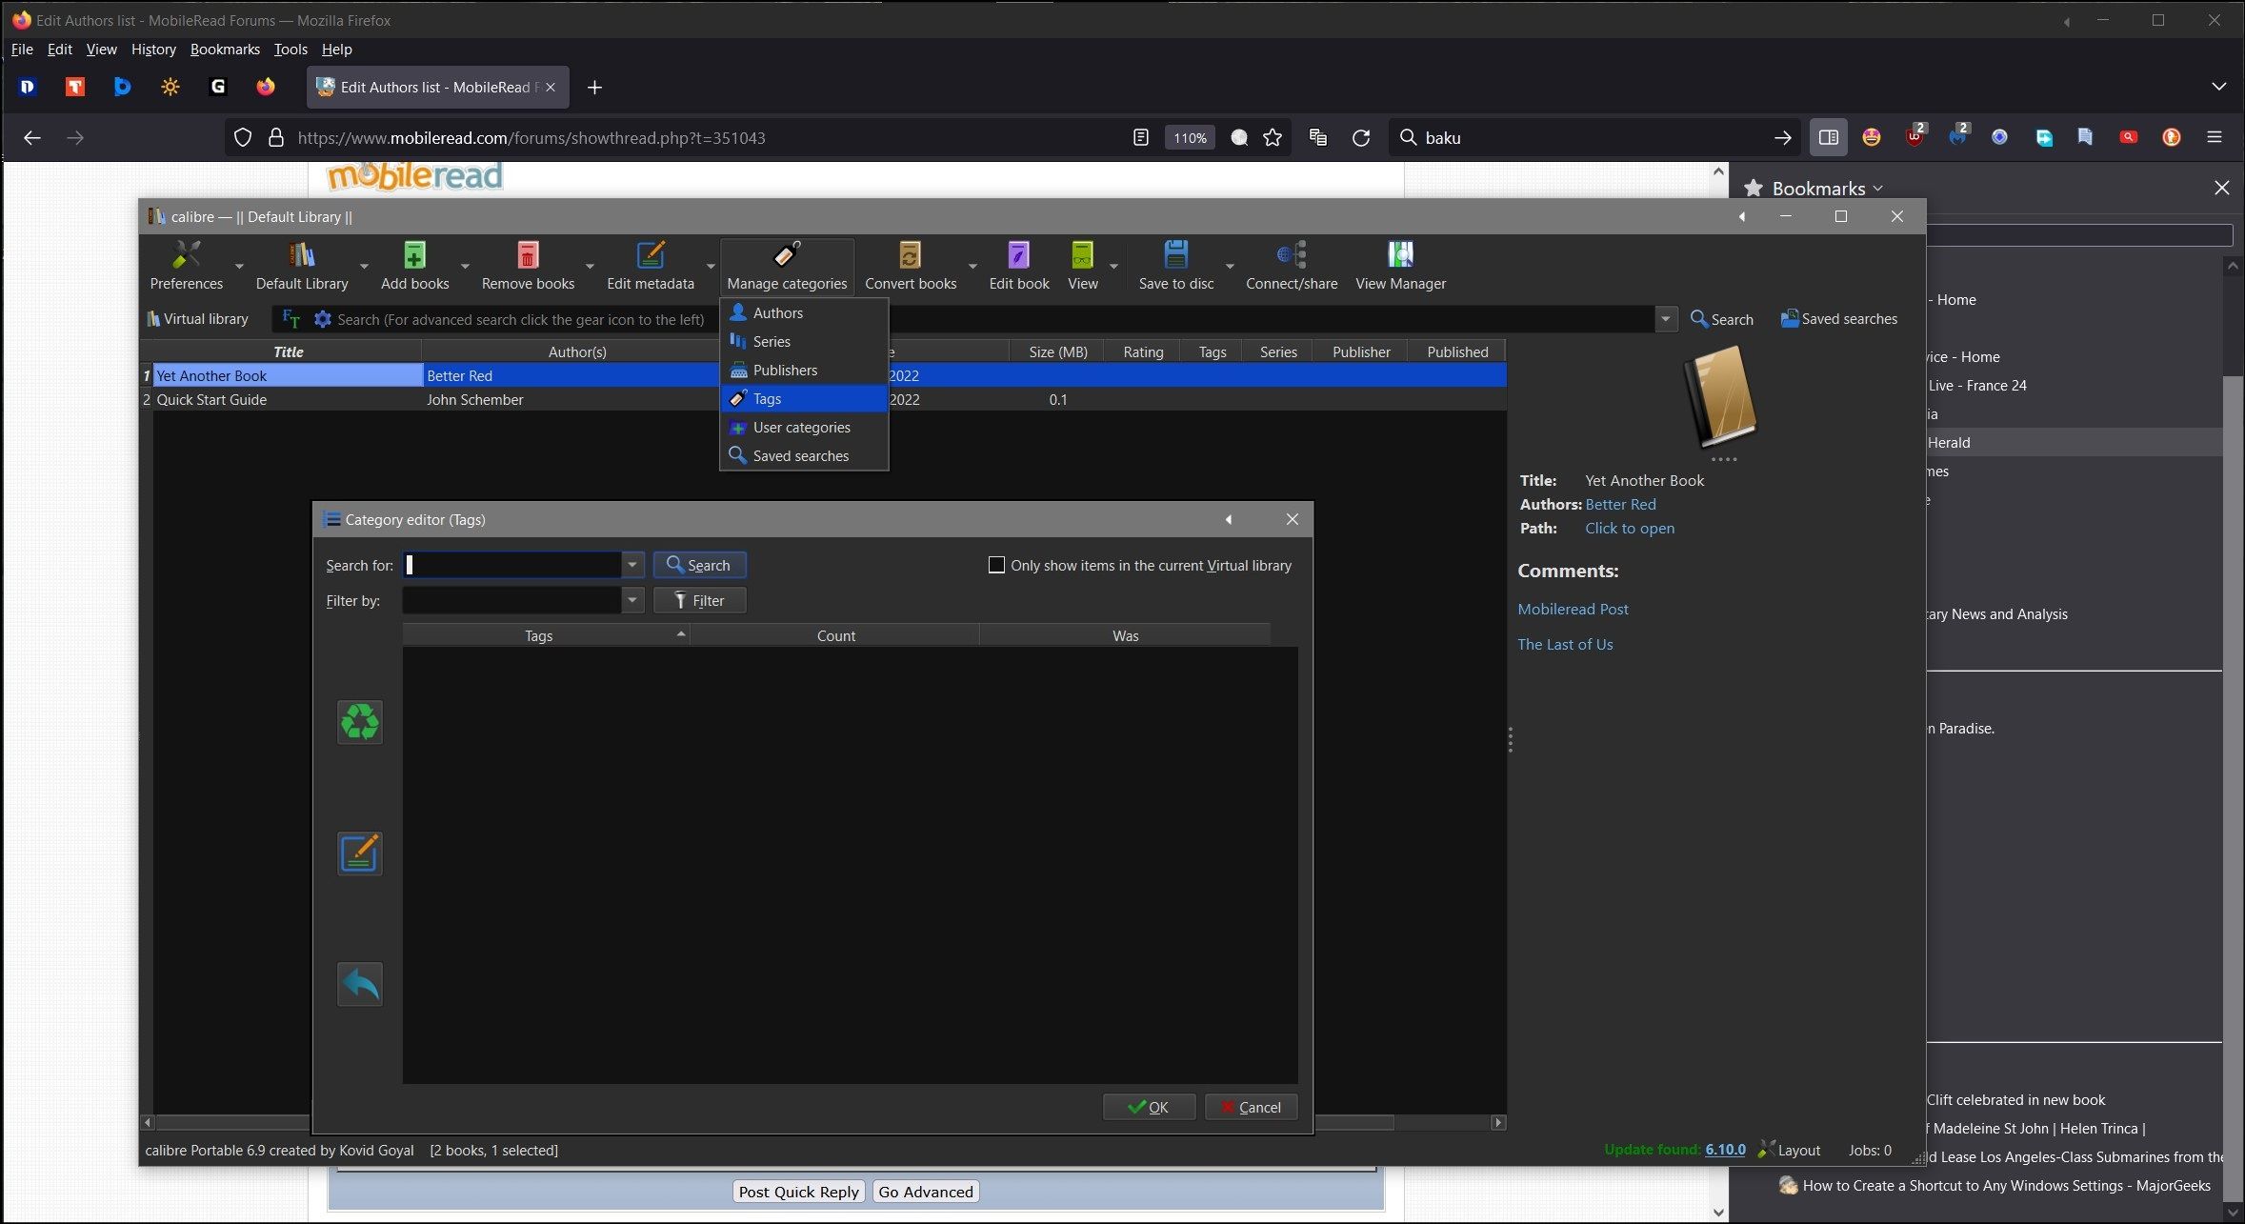Click the Save to disc icon

click(1175, 256)
